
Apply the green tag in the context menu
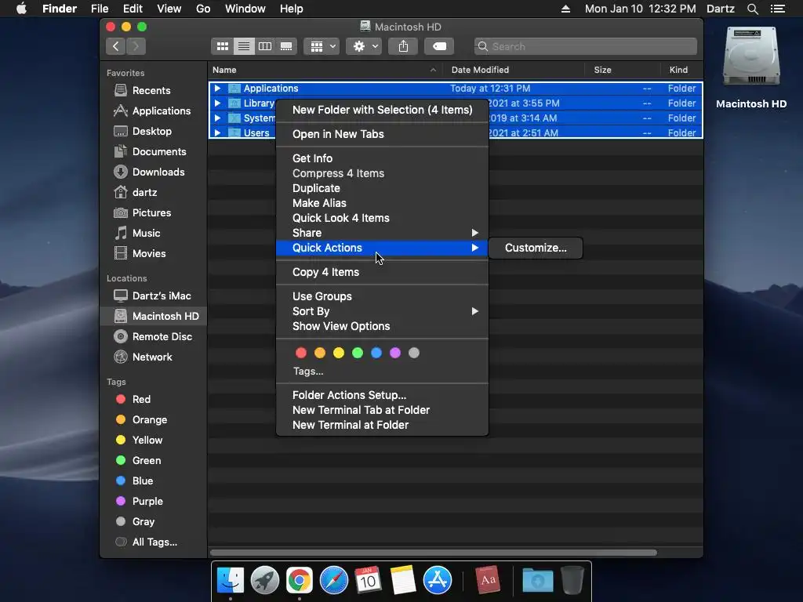(x=358, y=353)
